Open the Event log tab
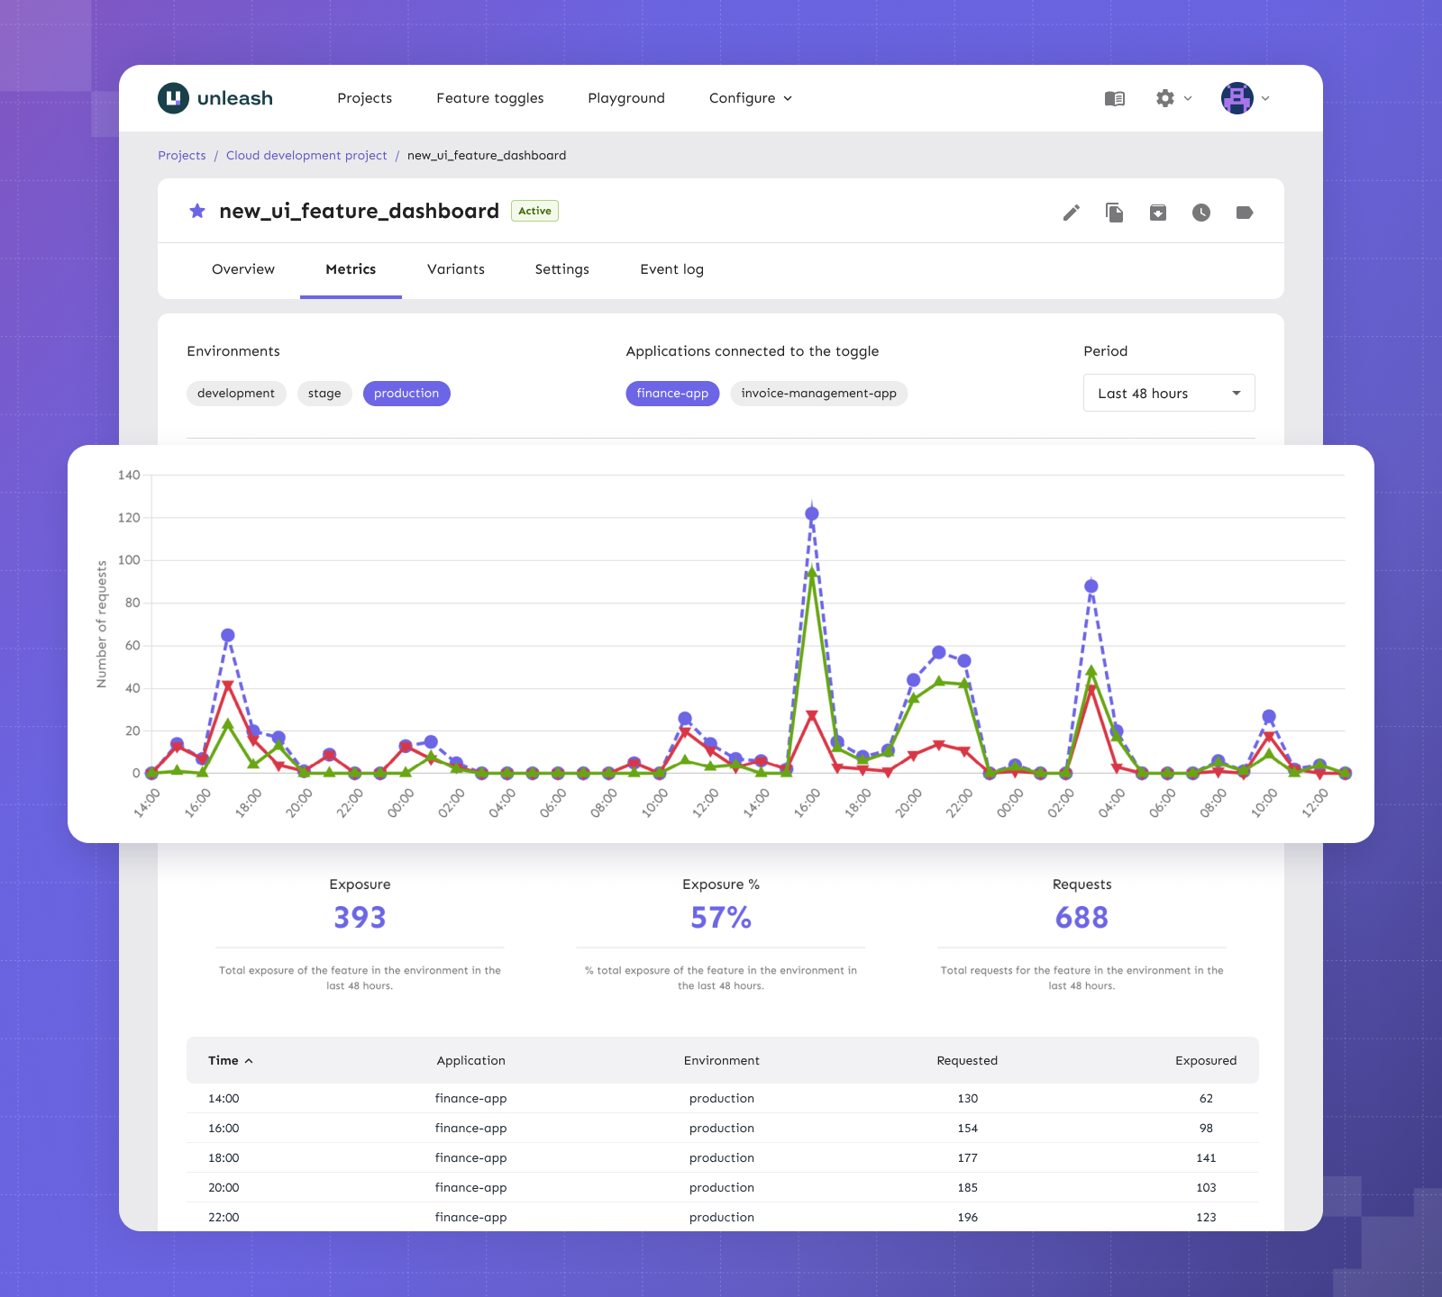1442x1297 pixels. pyautogui.click(x=671, y=269)
